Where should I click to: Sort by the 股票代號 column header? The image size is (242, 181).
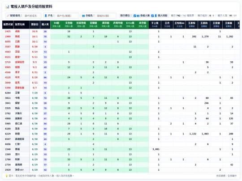click(8, 25)
